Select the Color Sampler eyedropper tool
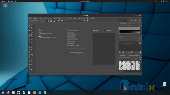170x95 pixels. pyautogui.click(x=32, y=47)
